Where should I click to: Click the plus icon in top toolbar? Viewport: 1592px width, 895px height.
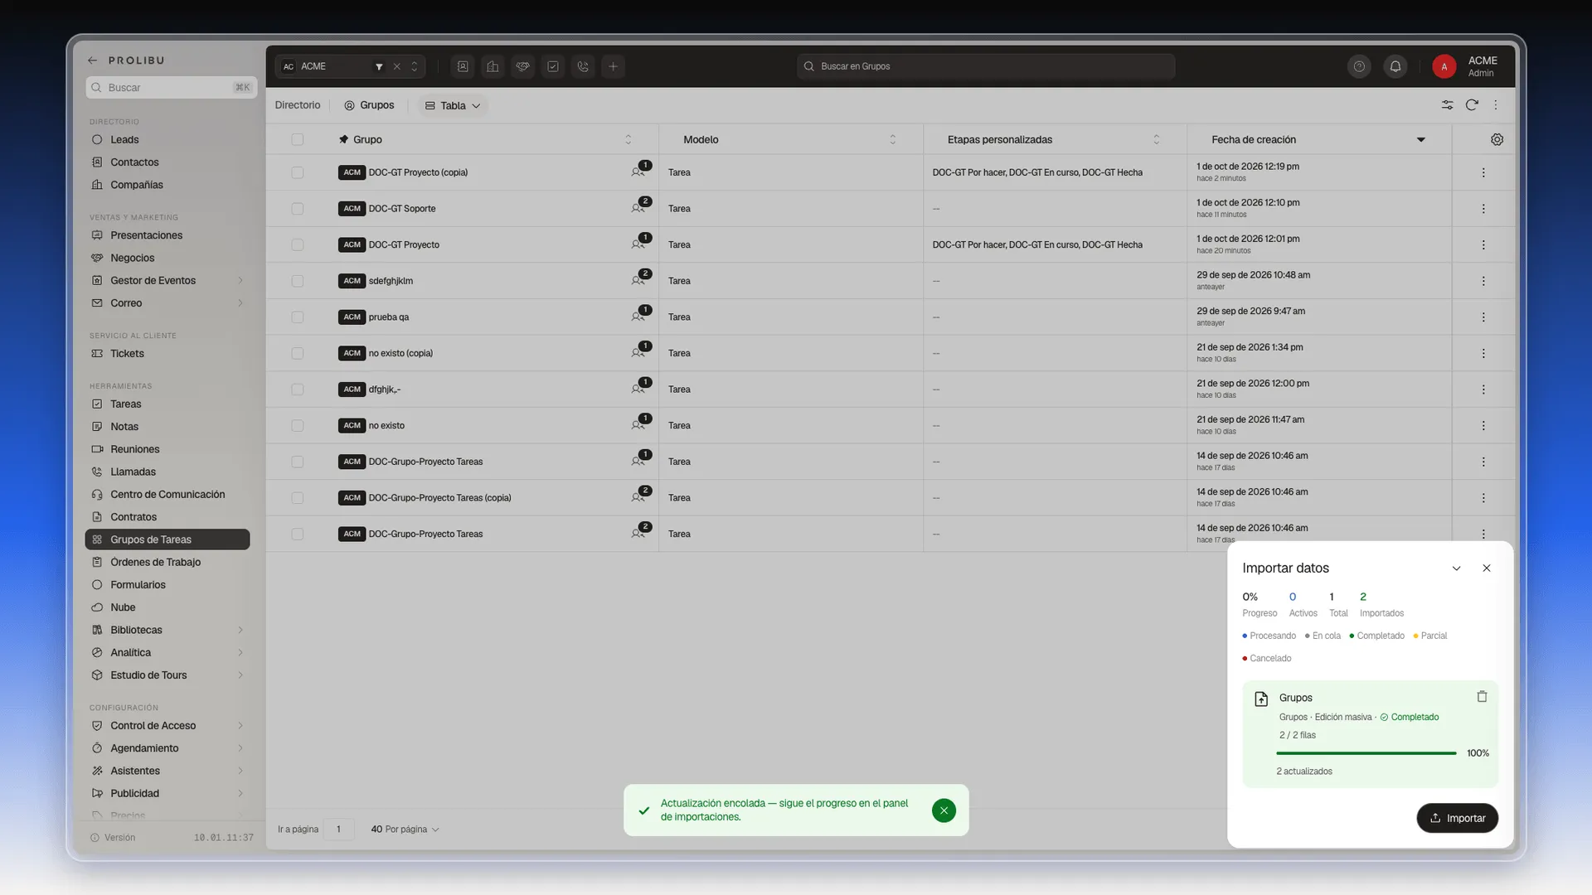click(x=613, y=66)
